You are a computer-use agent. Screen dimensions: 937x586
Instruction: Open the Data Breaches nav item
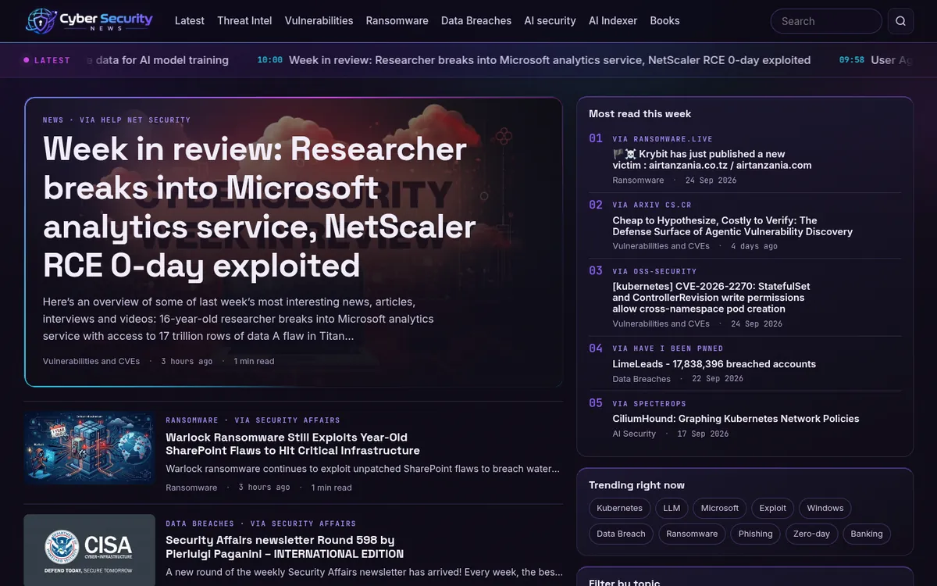point(476,21)
